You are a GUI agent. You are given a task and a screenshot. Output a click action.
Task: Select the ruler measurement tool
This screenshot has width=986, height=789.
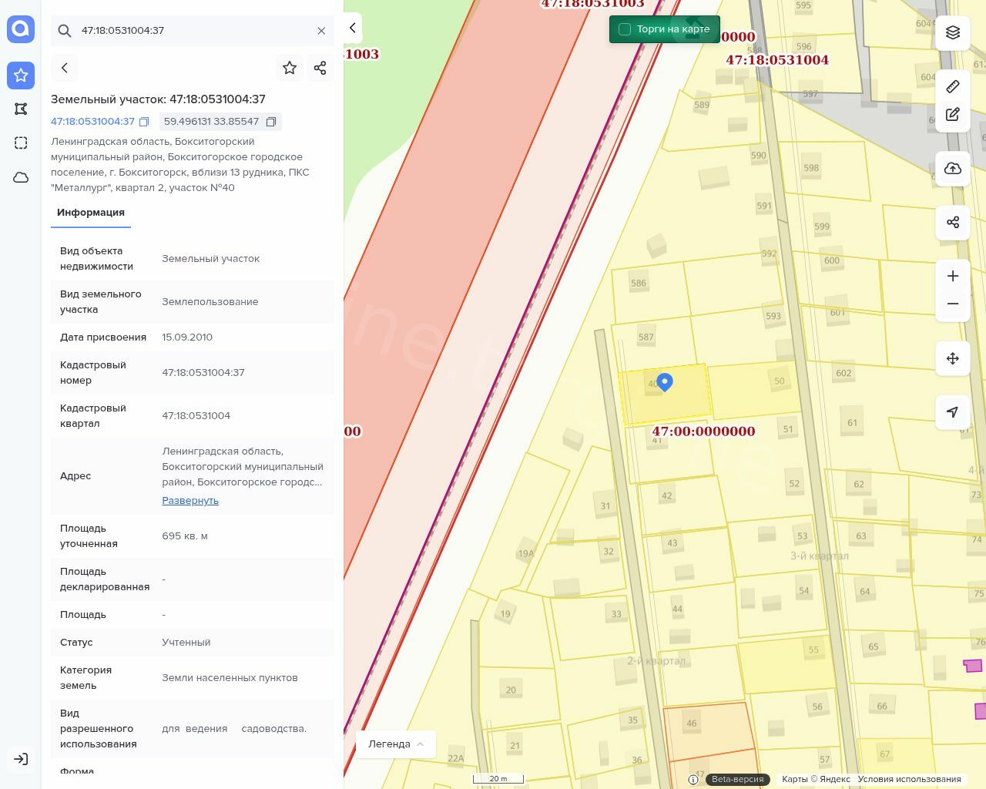(953, 86)
